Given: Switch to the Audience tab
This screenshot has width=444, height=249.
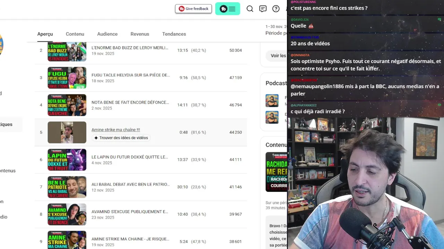Looking at the screenshot, I should (107, 34).
